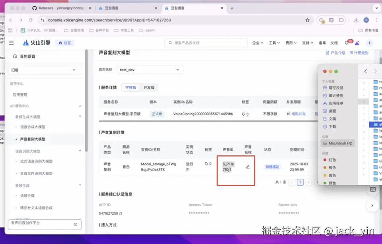The image size is (382, 244).
Task: Open the 工具 dropdown menu
Action: [x=274, y=43]
